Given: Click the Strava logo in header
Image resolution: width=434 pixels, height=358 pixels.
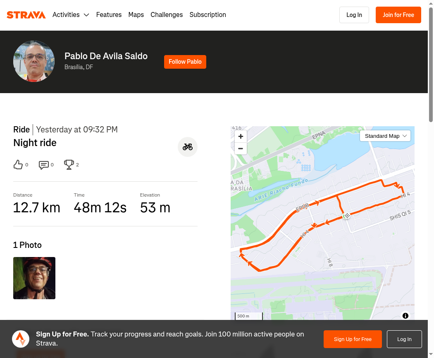Looking at the screenshot, I should (26, 14).
